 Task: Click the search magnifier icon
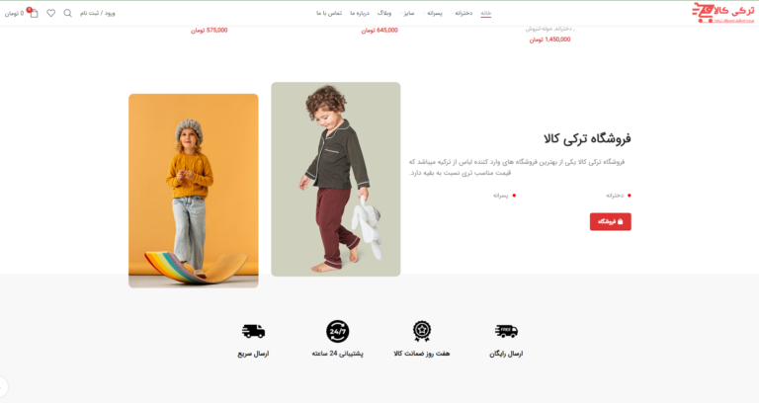tap(68, 13)
